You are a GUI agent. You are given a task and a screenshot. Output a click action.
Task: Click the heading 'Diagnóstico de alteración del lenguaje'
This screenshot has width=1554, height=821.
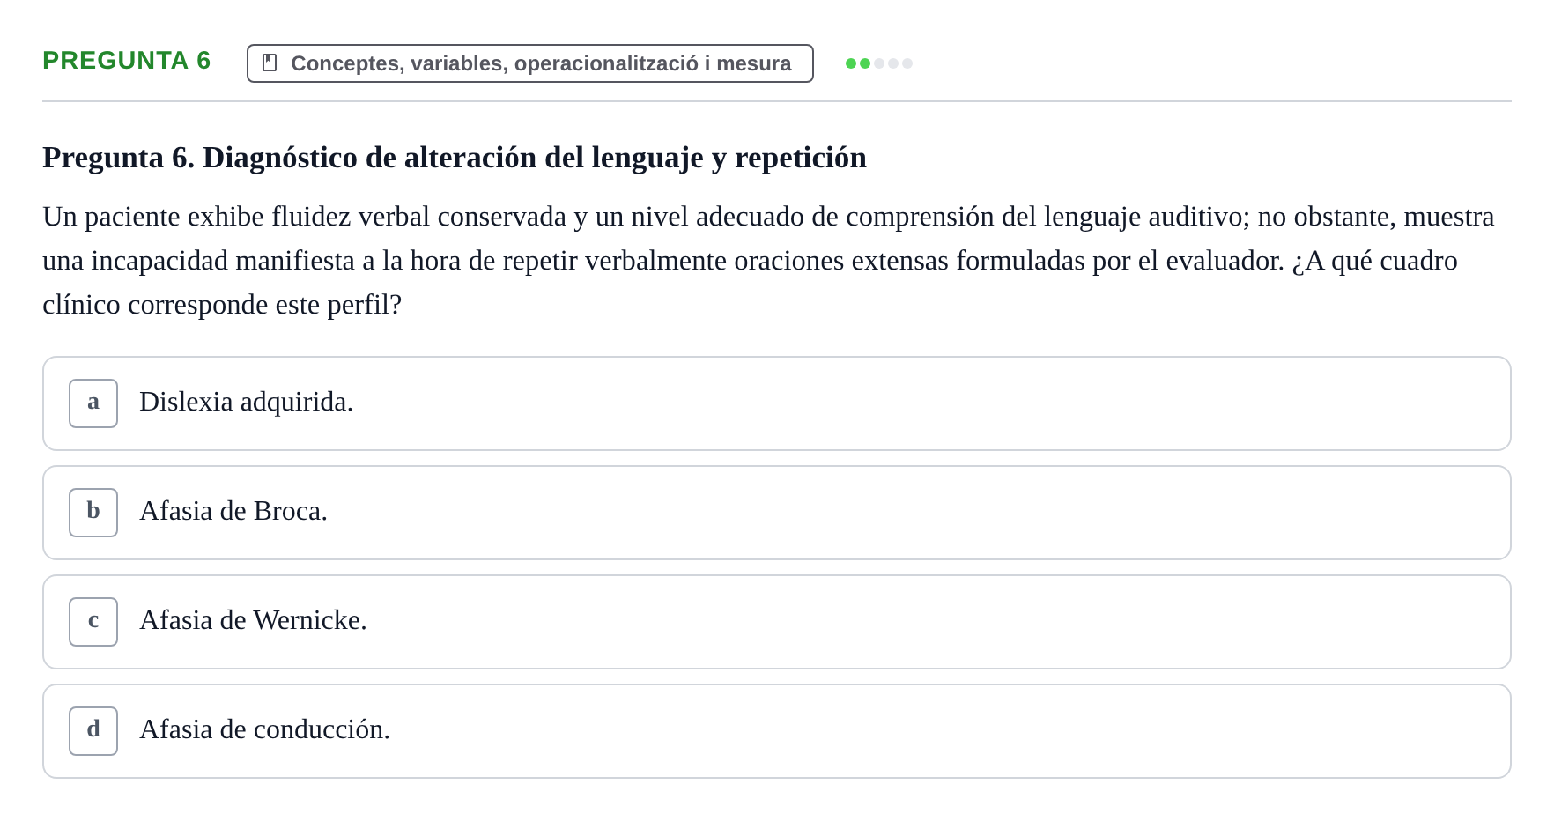pyautogui.click(x=453, y=158)
